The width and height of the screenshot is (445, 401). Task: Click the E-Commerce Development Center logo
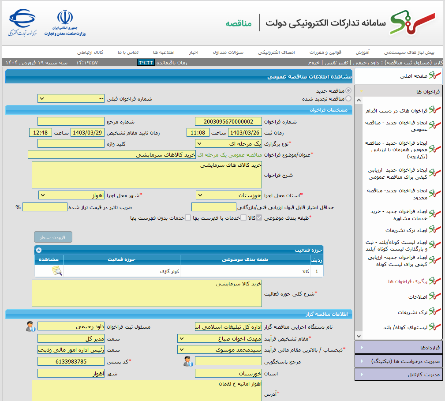22,22
